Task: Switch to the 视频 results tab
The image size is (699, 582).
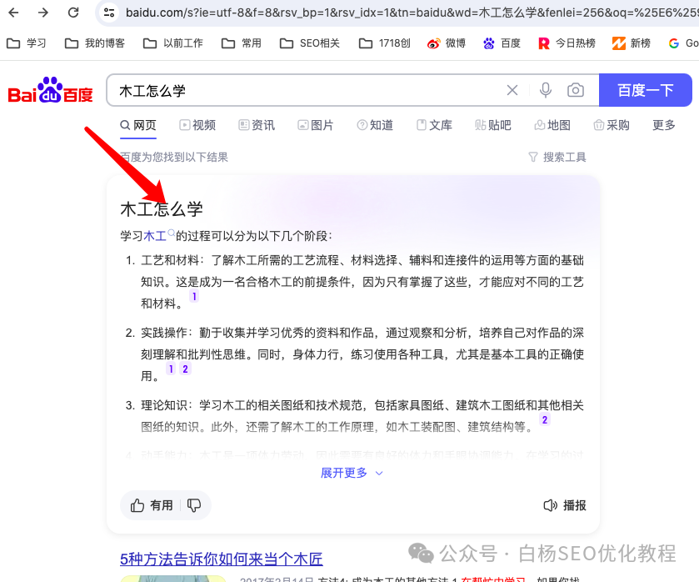Action: point(197,124)
